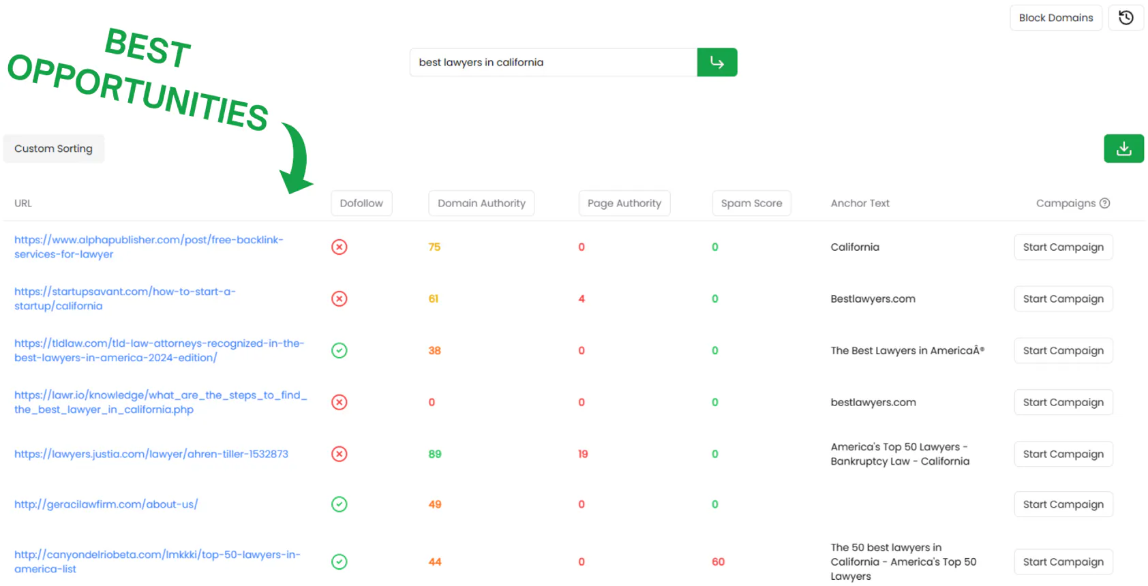Click dofollow green check for tldlaw row
The height and width of the screenshot is (586, 1148).
click(339, 350)
